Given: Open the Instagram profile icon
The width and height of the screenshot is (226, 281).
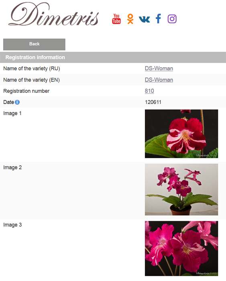Looking at the screenshot, I should 172,19.
